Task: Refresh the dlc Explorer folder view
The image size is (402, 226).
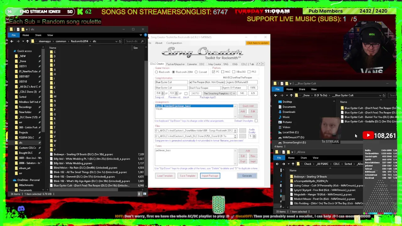Action: pos(120,41)
